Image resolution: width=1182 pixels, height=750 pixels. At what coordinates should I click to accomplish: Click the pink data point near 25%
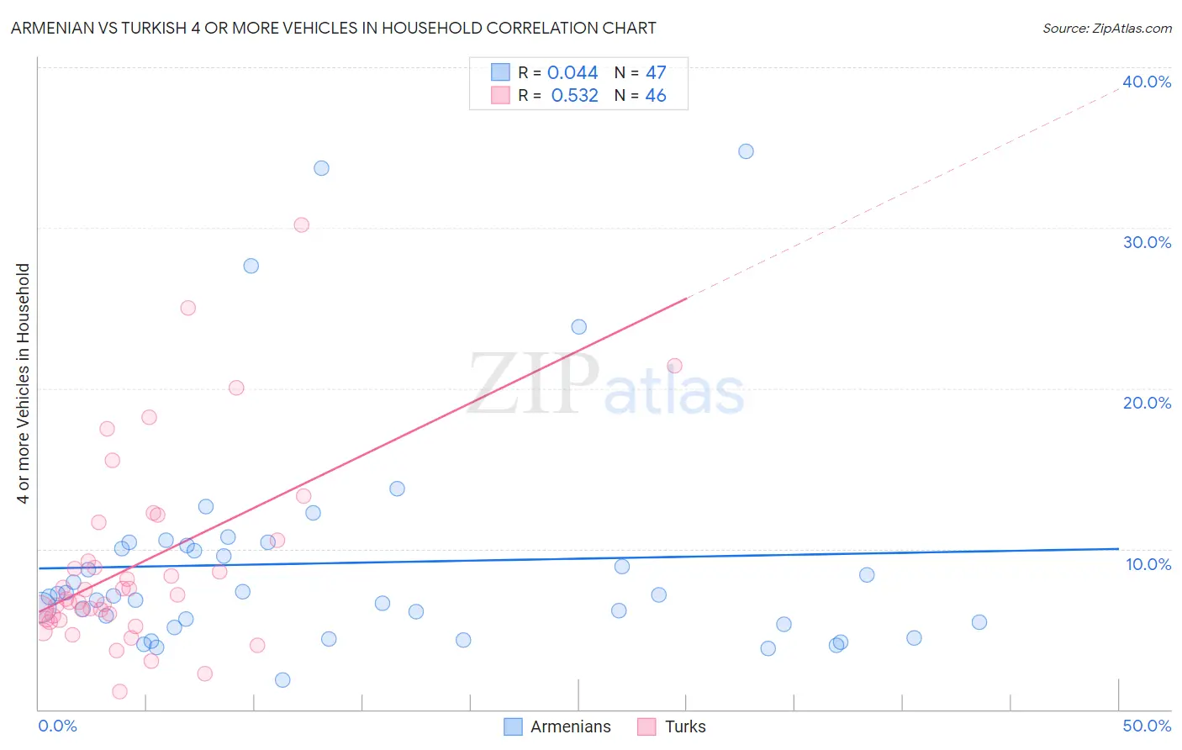click(x=188, y=308)
